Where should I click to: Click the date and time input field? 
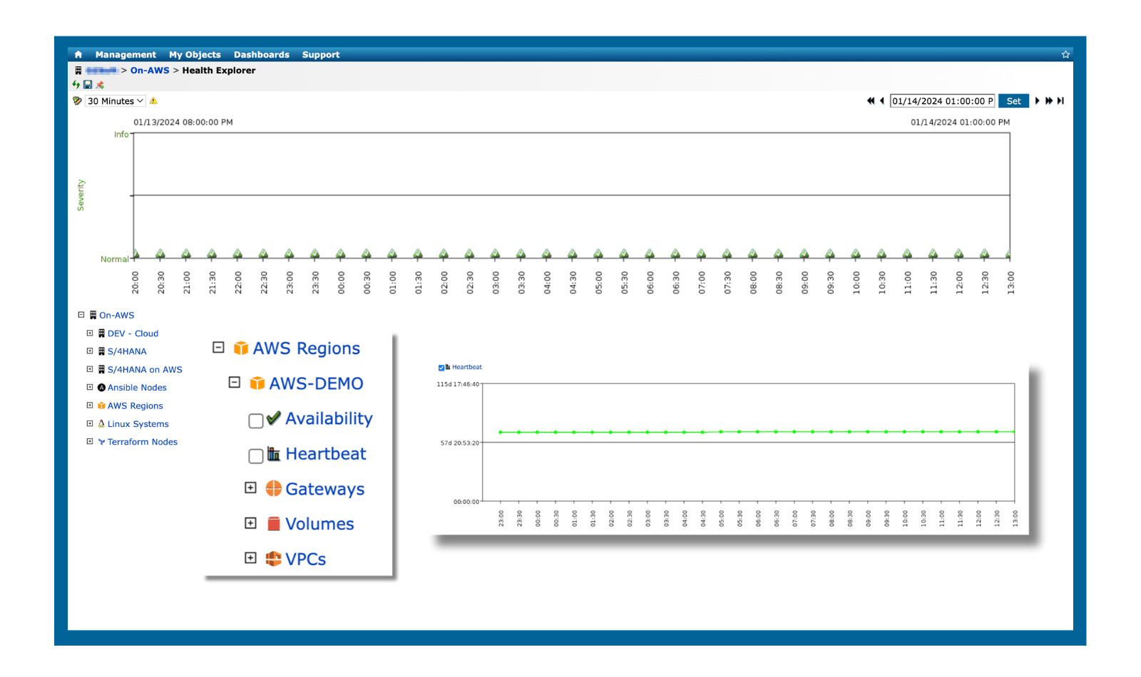[942, 101]
